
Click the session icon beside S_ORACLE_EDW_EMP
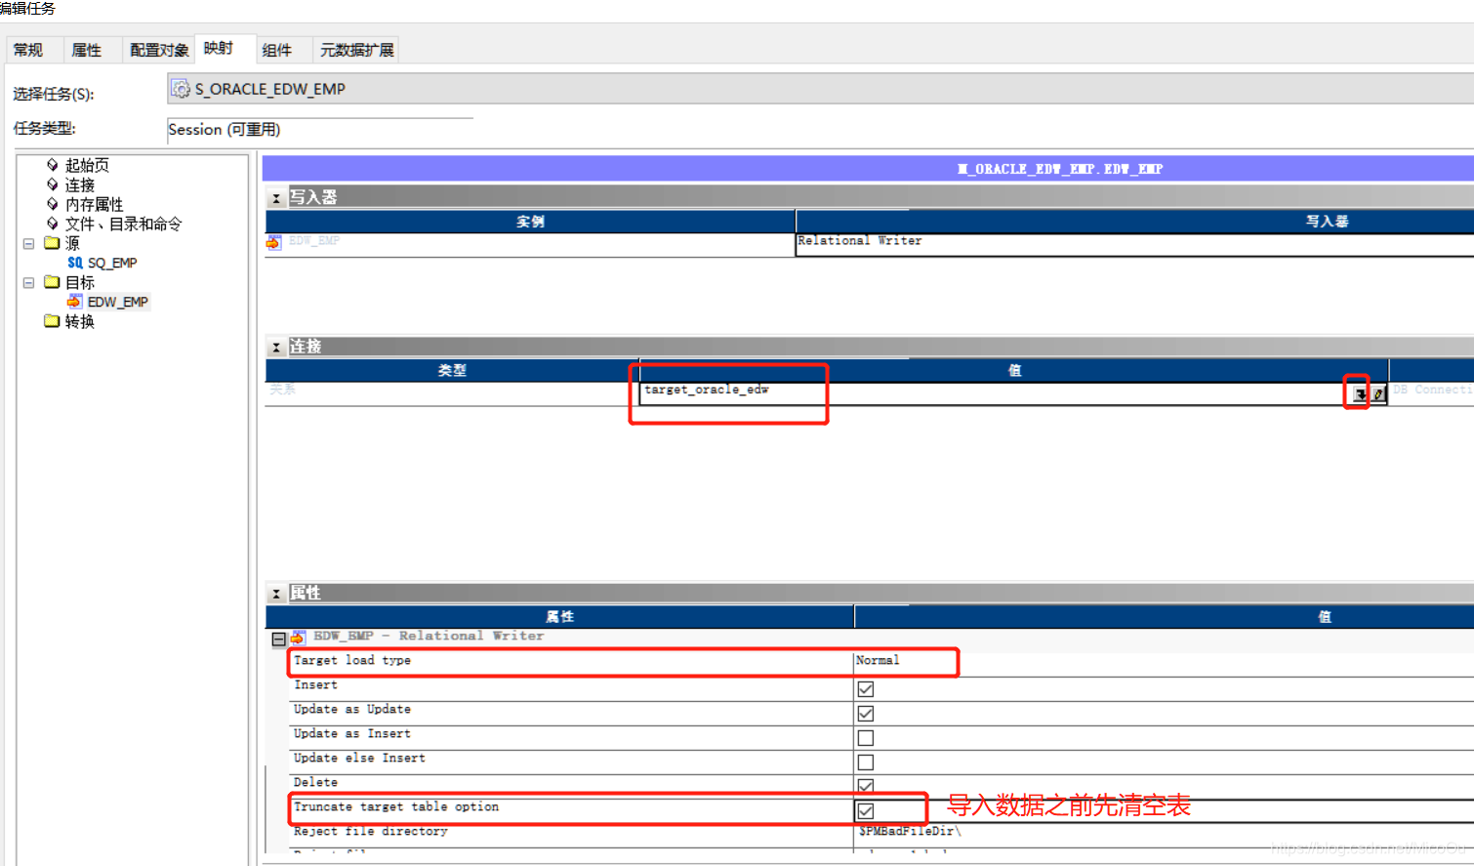click(x=181, y=89)
